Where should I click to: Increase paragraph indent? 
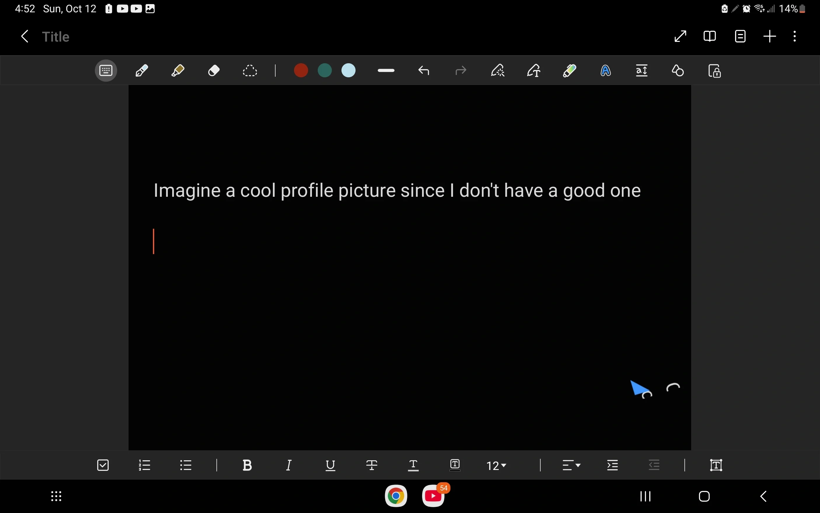(613, 465)
